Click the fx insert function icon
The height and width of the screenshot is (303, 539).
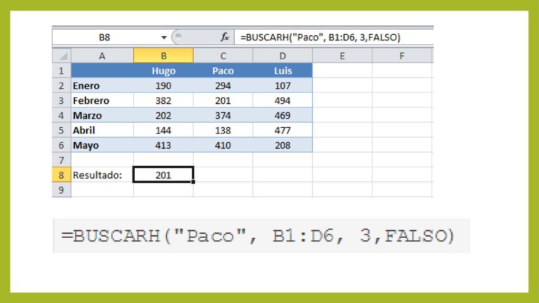coord(225,37)
